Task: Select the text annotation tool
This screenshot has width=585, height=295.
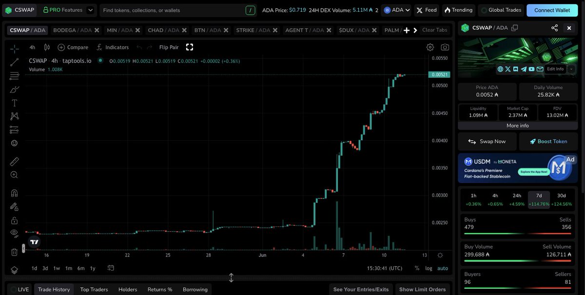Action: point(14,103)
